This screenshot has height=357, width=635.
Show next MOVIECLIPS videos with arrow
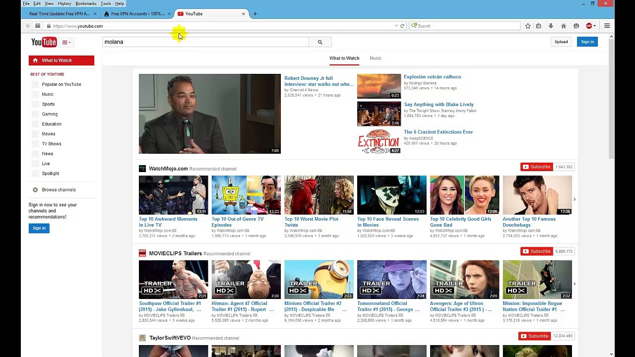574,284
